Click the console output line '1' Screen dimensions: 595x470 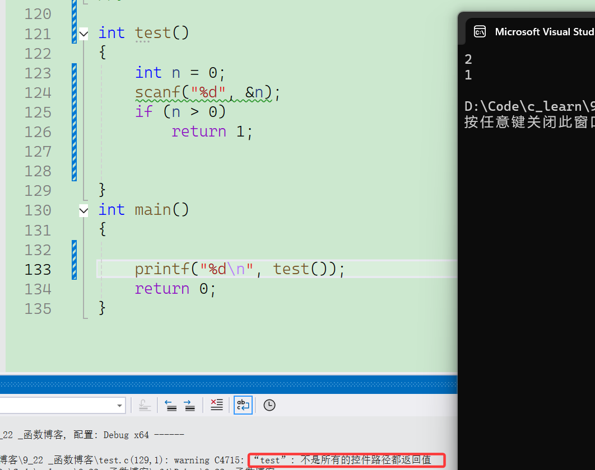tap(468, 75)
